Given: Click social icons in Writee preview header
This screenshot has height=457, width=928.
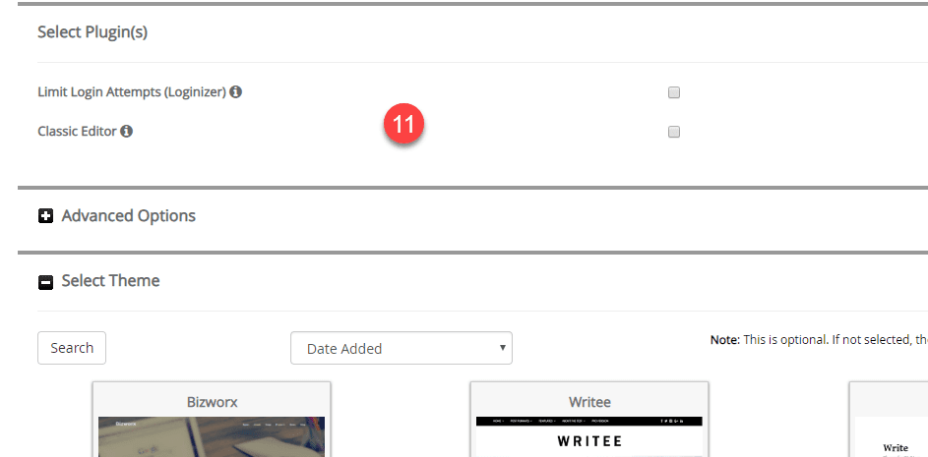Looking at the screenshot, I should pyautogui.click(x=672, y=421).
